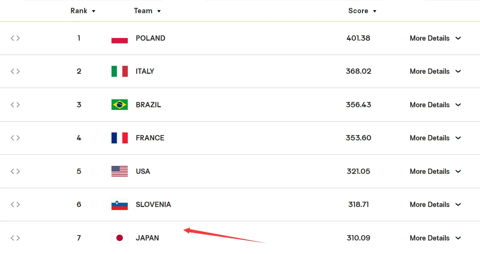Open More Details for USA
This screenshot has height=254, width=480.
435,171
